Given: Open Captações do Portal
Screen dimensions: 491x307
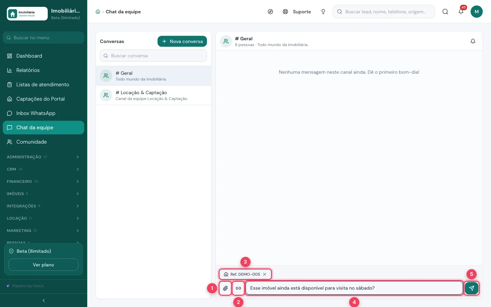Looking at the screenshot, I should [43, 99].
